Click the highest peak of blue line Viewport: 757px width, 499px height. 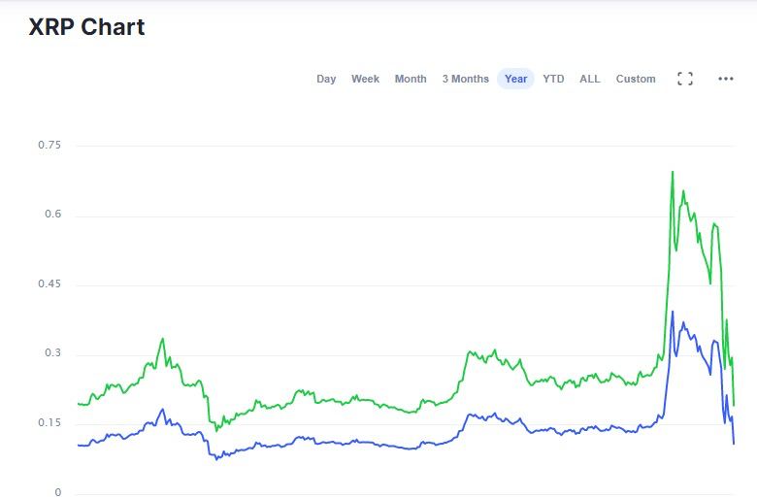coord(673,313)
